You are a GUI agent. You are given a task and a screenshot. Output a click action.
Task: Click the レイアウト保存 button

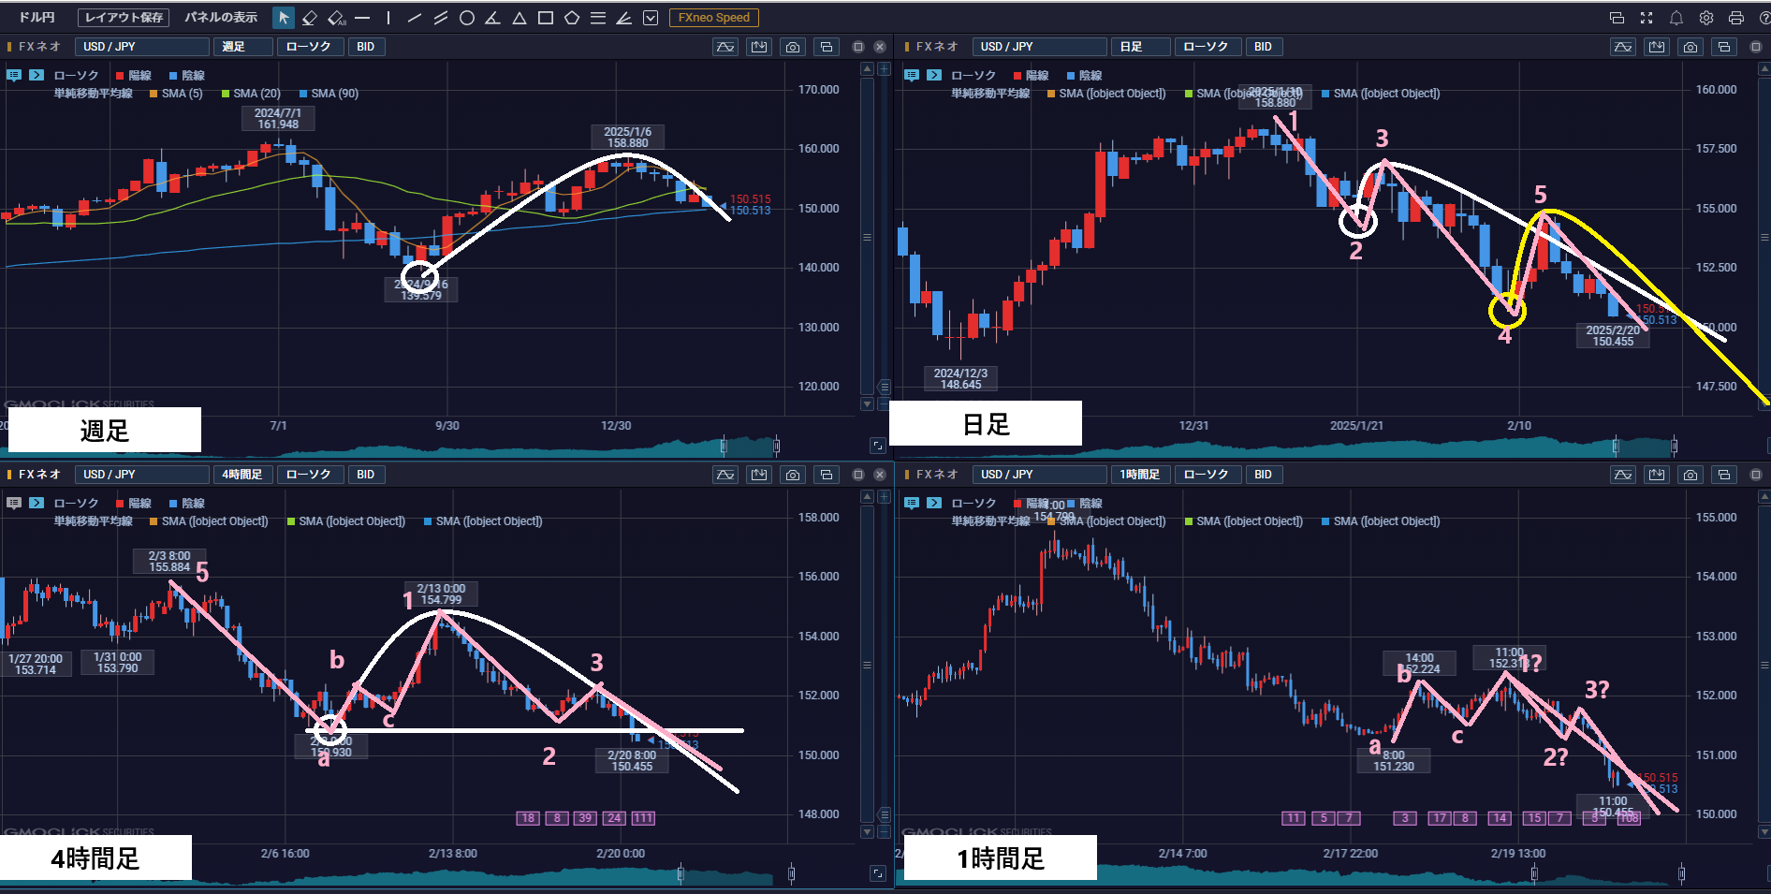pyautogui.click(x=124, y=18)
